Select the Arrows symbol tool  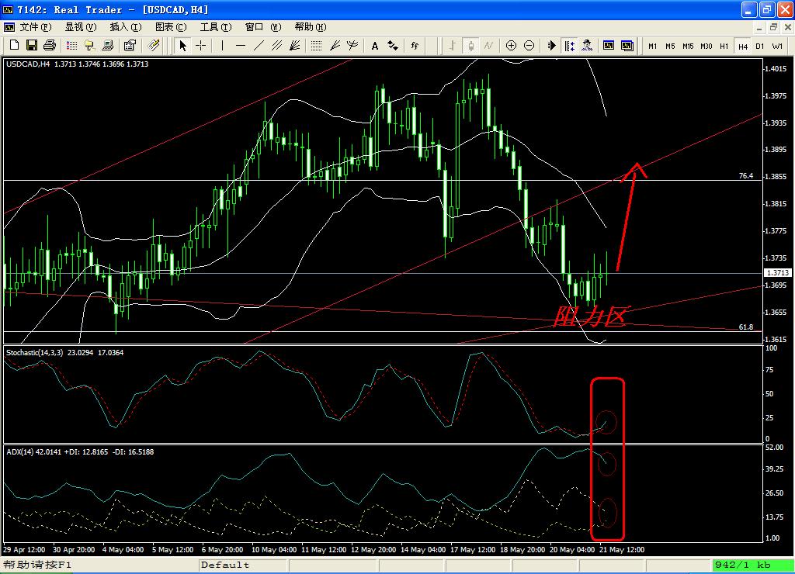tap(392, 46)
